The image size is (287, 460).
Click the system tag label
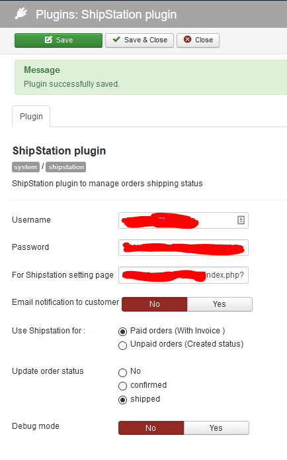[x=26, y=167]
